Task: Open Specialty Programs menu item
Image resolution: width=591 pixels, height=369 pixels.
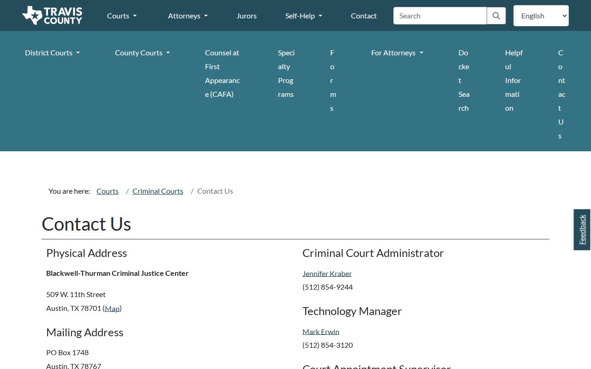Action: [286, 73]
